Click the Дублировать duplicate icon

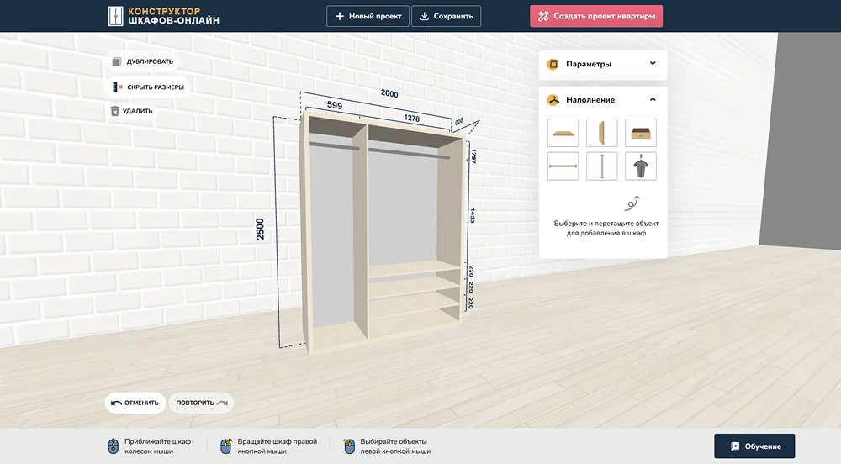click(x=117, y=61)
